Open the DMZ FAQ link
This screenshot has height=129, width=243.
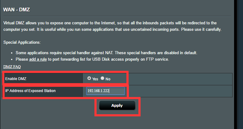click(x=12, y=67)
